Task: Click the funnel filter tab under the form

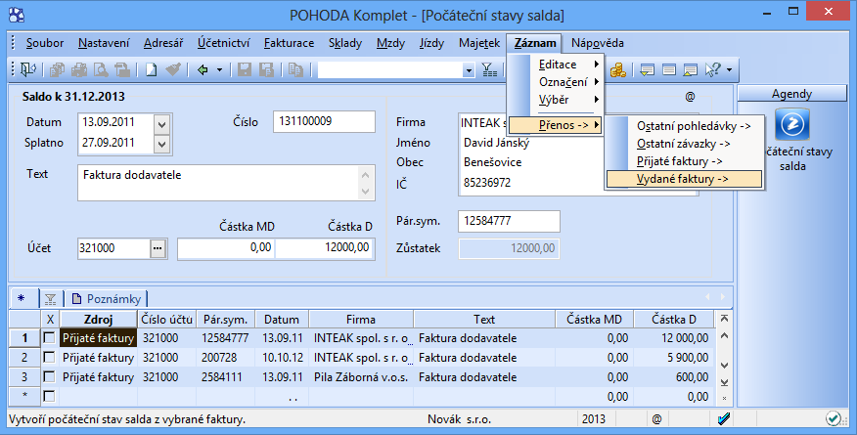Action: coord(51,298)
